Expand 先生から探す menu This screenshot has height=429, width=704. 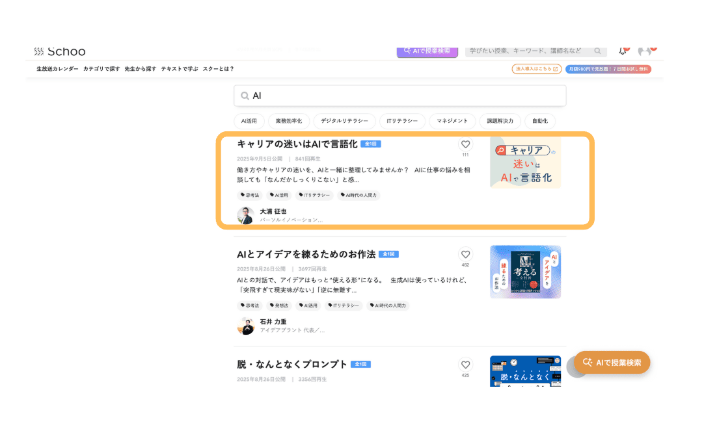[x=140, y=69]
